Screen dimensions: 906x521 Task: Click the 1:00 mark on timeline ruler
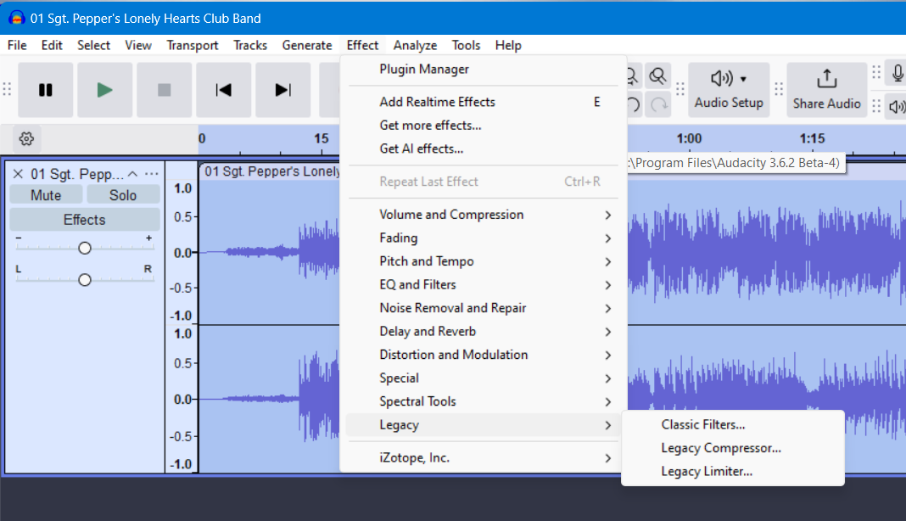[x=690, y=139]
